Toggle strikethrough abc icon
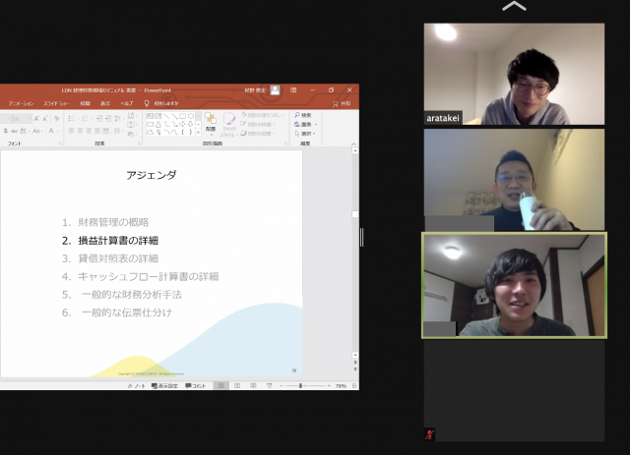Viewport: 630px width, 455px height. (x=15, y=131)
